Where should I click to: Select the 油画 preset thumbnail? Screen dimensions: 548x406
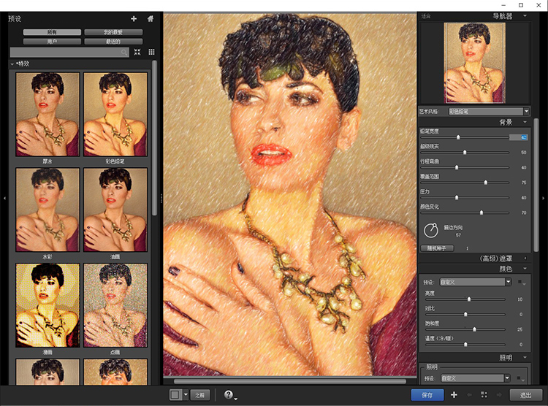(x=115, y=210)
